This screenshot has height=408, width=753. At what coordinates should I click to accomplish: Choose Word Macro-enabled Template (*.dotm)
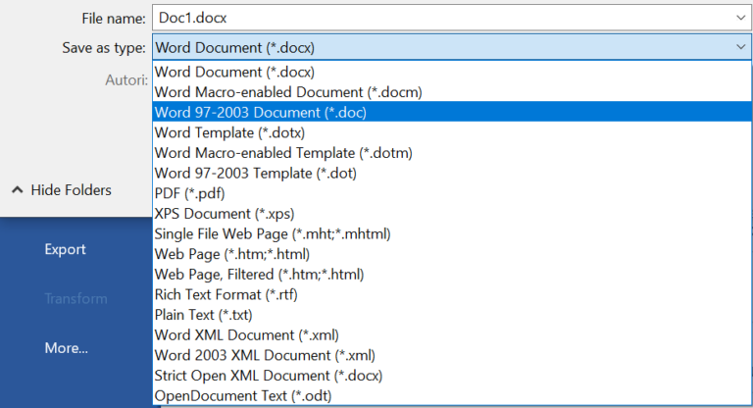pyautogui.click(x=451, y=153)
